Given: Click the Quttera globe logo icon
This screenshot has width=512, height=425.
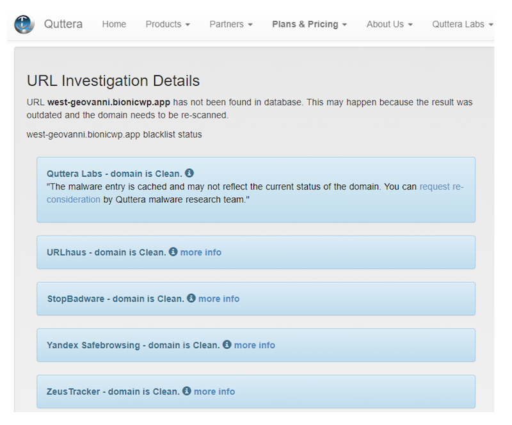Looking at the screenshot, I should [x=24, y=24].
